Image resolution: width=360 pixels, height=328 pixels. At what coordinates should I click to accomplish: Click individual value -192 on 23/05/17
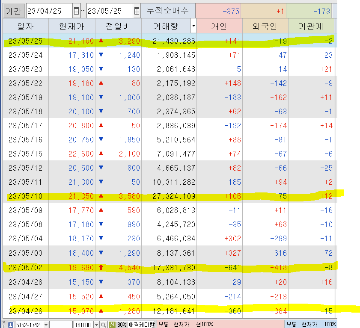232,126
